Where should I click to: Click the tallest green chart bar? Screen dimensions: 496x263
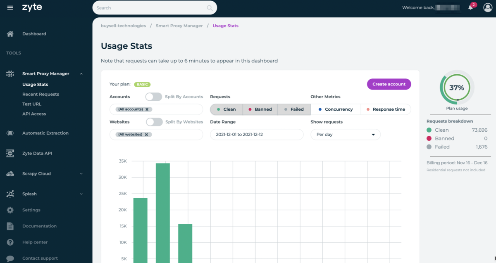[163, 213]
